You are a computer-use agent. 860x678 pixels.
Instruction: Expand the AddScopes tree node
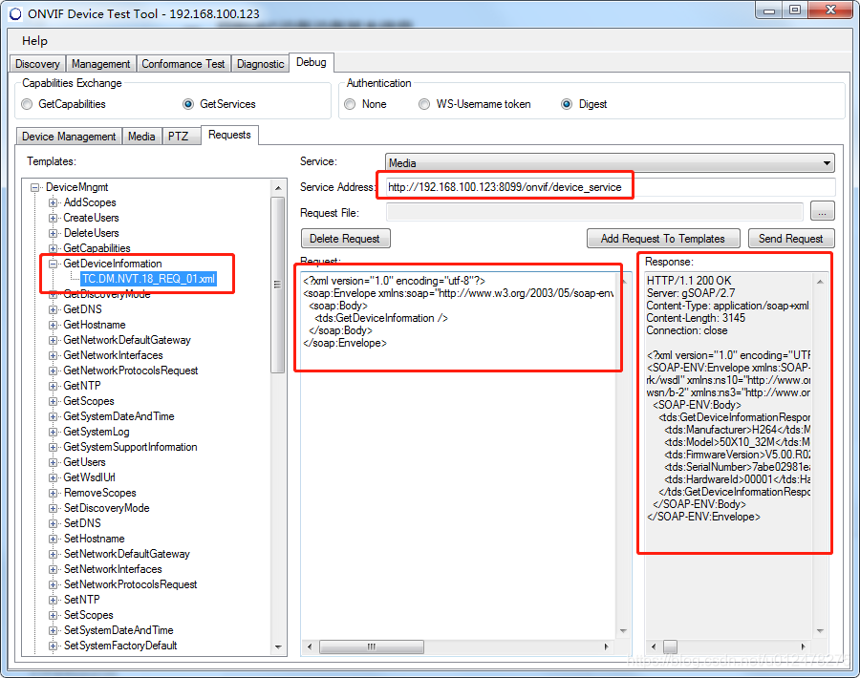coord(54,202)
